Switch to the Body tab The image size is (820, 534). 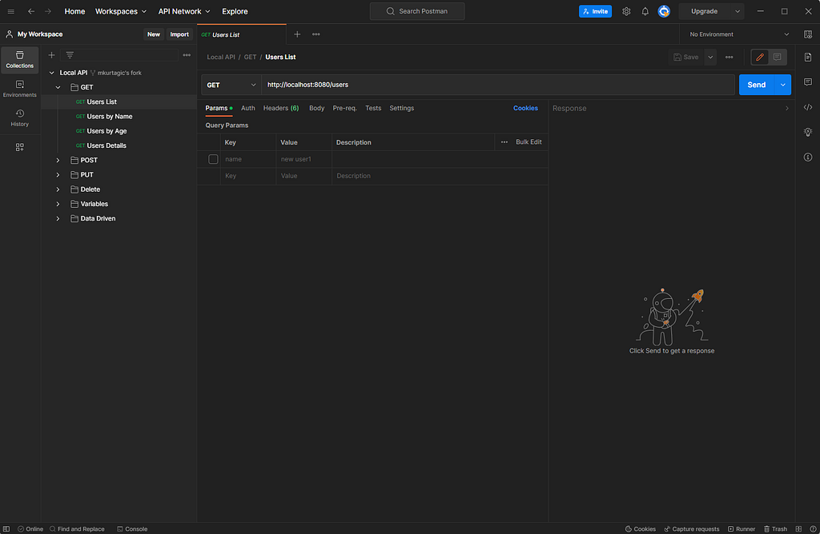pyautogui.click(x=316, y=108)
